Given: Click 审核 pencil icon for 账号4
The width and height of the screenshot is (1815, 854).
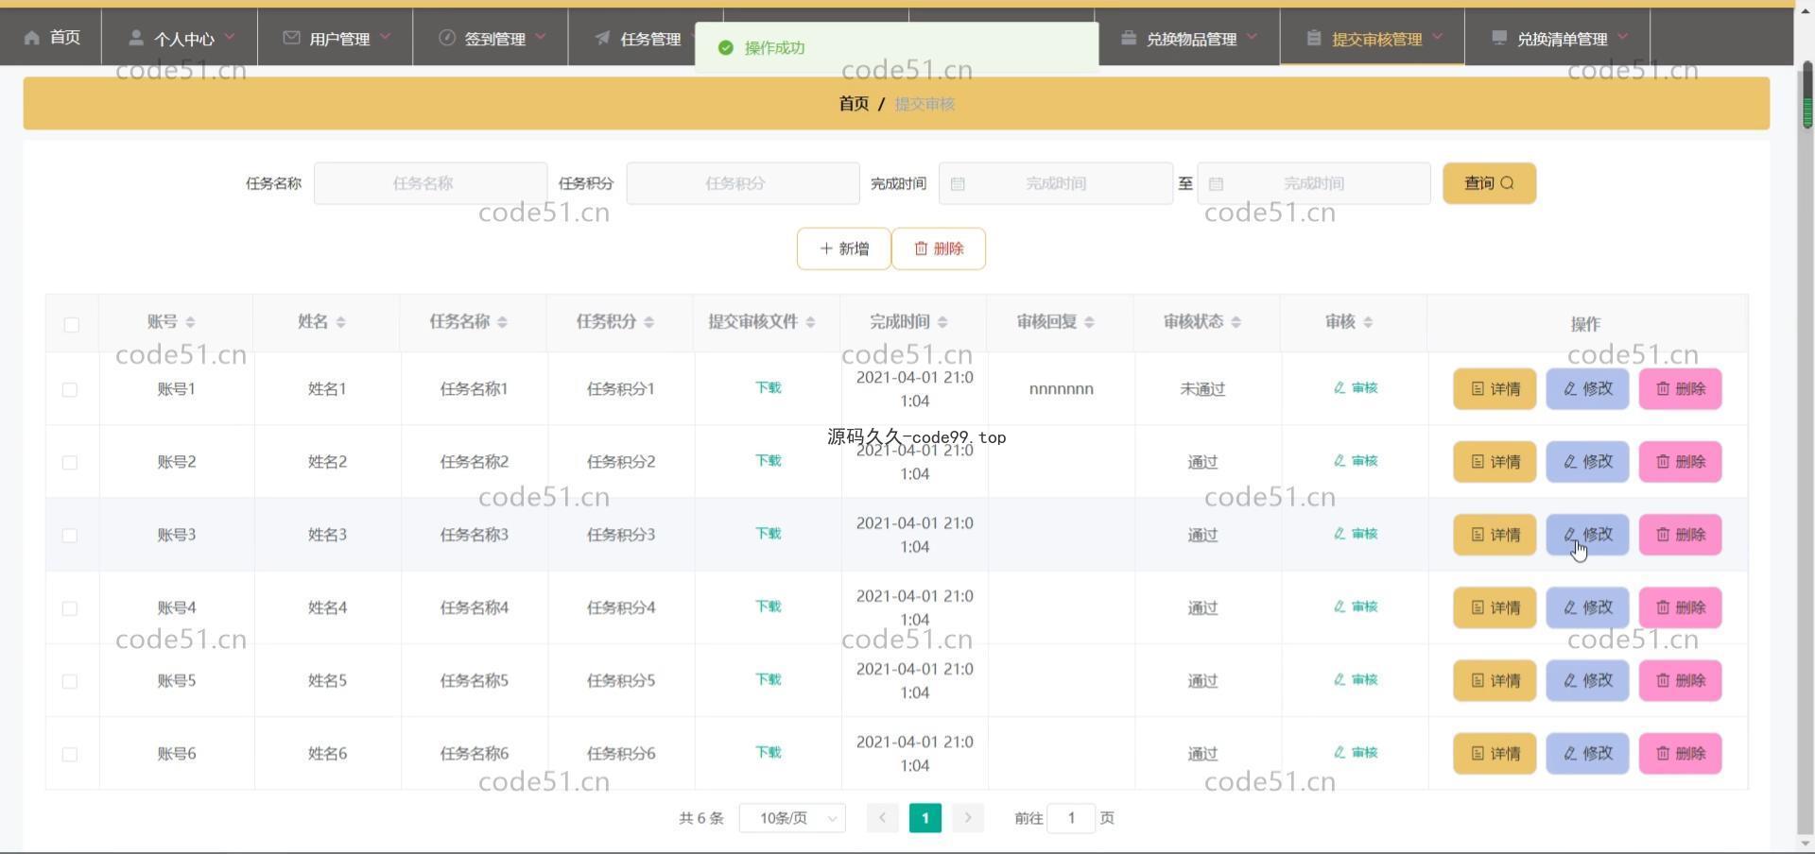Looking at the screenshot, I should [1340, 606].
